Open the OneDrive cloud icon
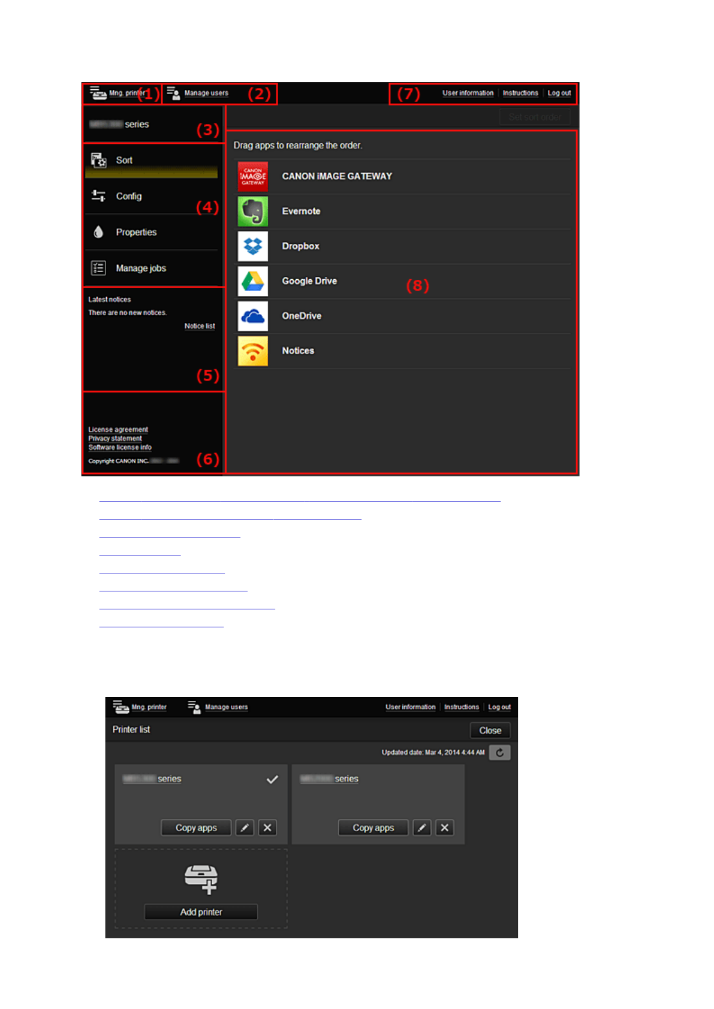 pos(252,316)
